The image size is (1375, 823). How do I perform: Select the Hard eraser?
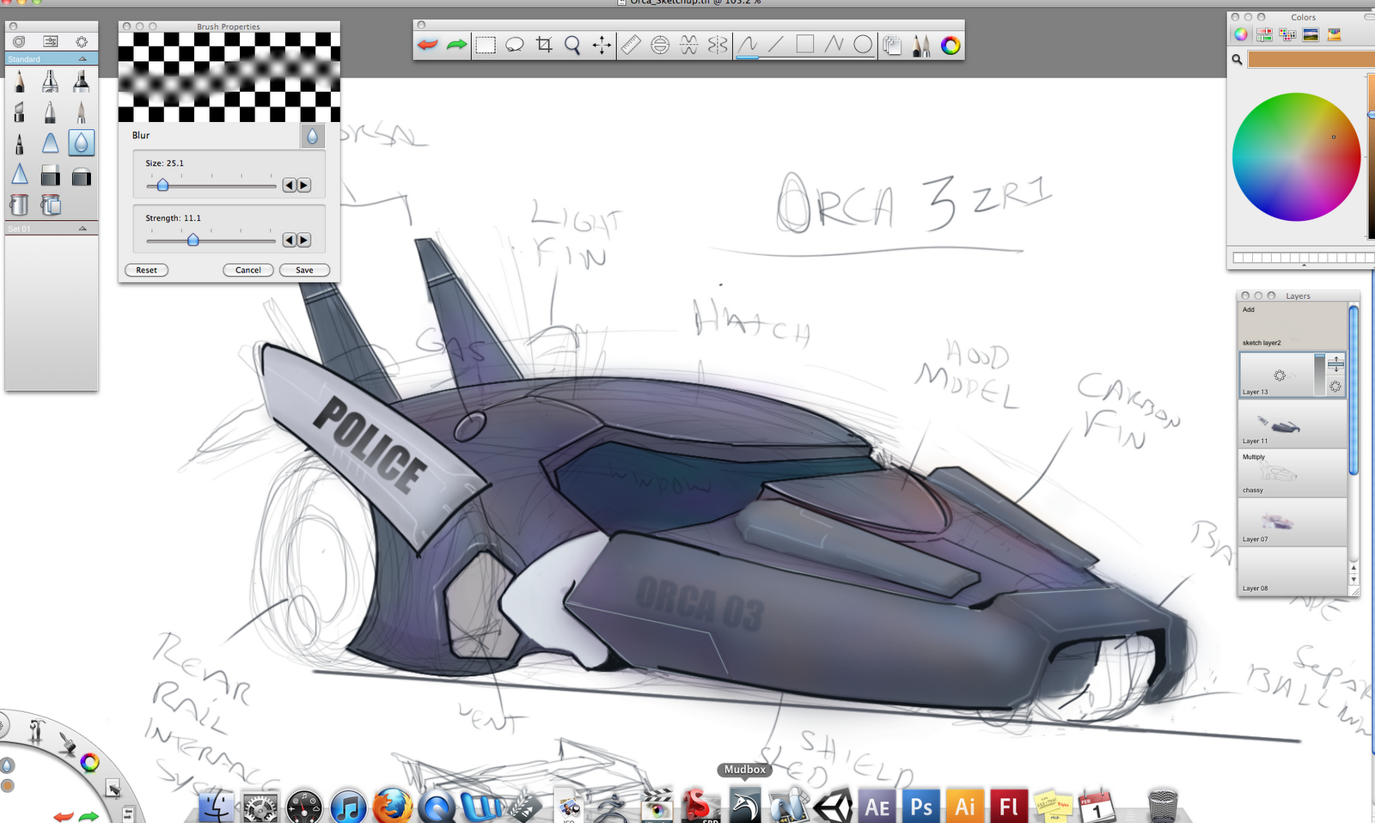point(51,177)
